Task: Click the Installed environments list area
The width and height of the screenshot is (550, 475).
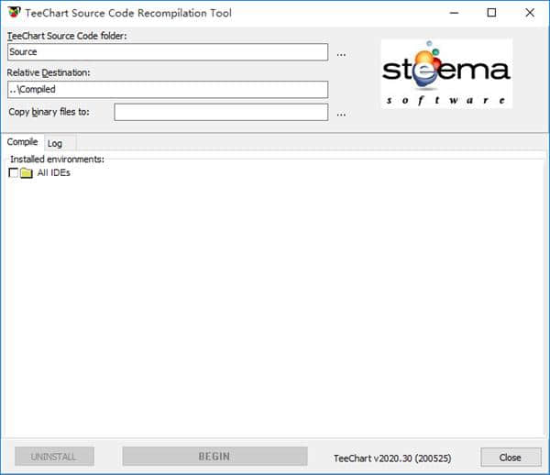Action: click(275, 298)
